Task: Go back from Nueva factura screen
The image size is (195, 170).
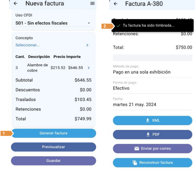Action: point(16,4)
